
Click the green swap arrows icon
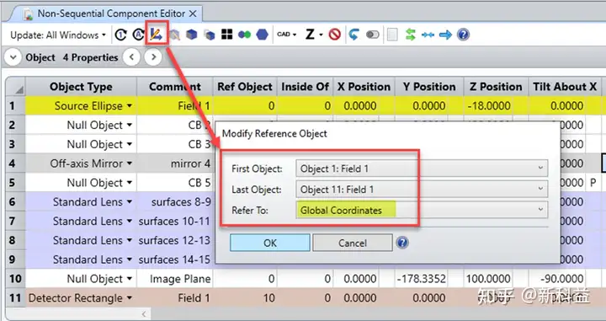411,35
